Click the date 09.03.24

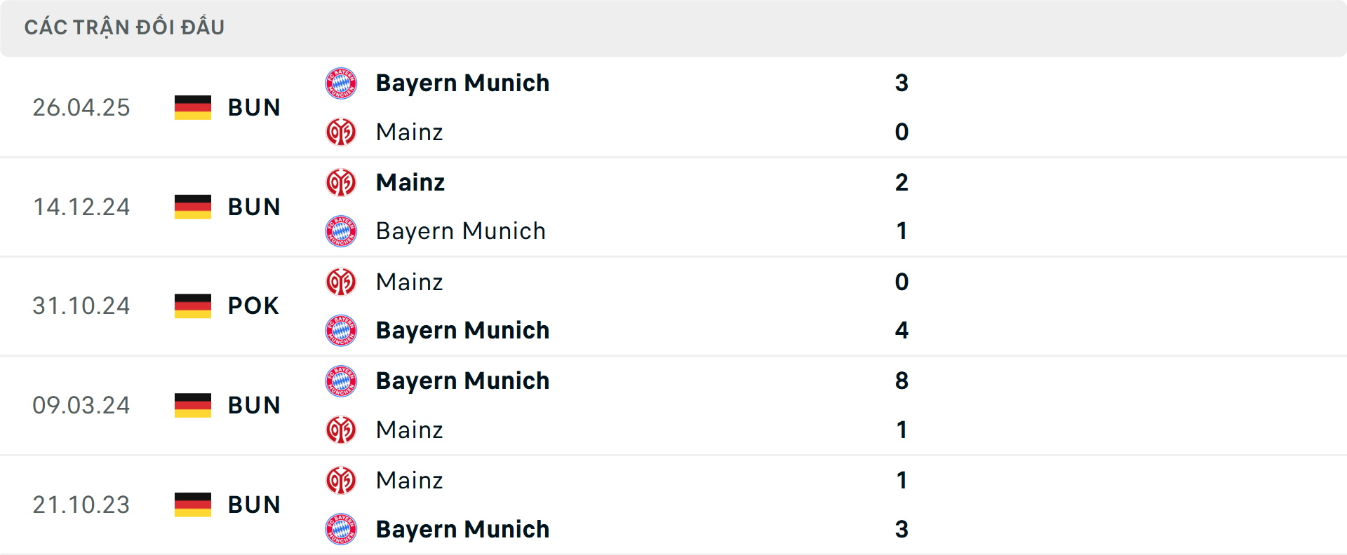(x=81, y=405)
